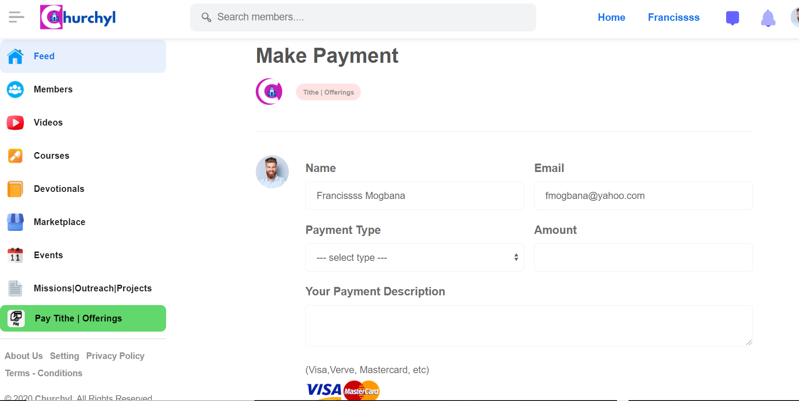Screen dimensions: 799x401
Task: Click the Members group icon
Action: [x=15, y=89]
